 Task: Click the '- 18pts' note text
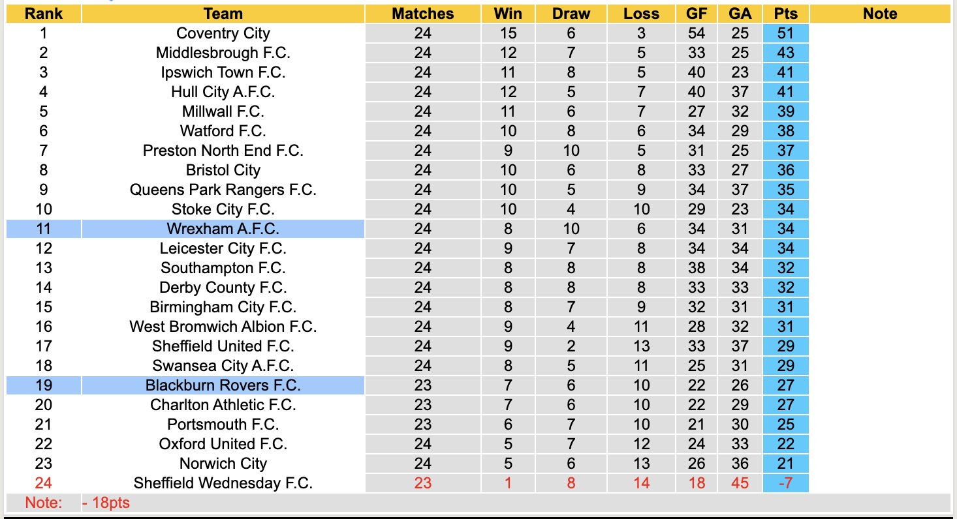point(106,503)
